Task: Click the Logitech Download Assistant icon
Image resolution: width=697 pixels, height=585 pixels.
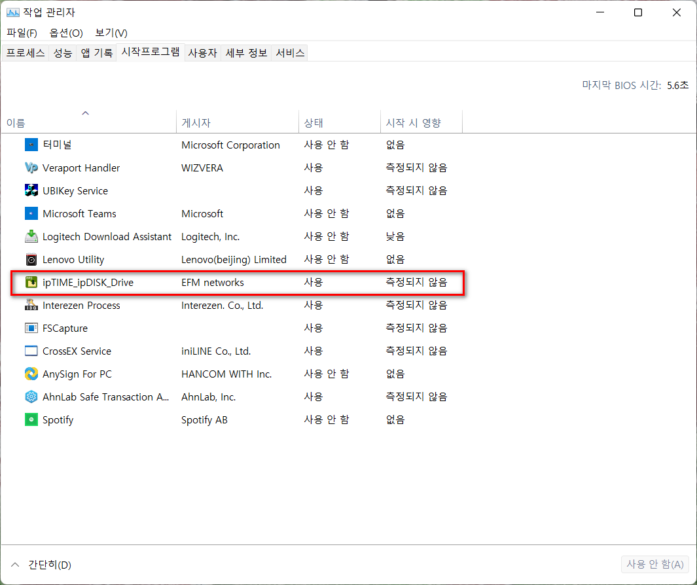Action: (31, 236)
